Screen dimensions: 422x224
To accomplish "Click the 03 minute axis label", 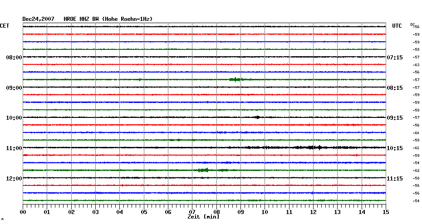I will 96,212.
